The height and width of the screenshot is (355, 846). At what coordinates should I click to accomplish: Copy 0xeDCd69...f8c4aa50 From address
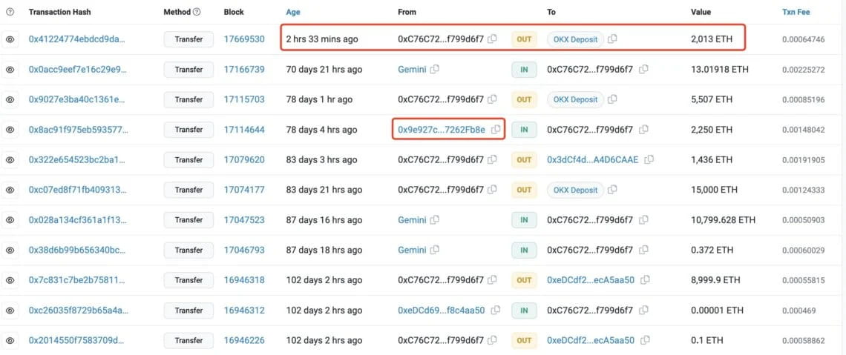[x=496, y=311]
